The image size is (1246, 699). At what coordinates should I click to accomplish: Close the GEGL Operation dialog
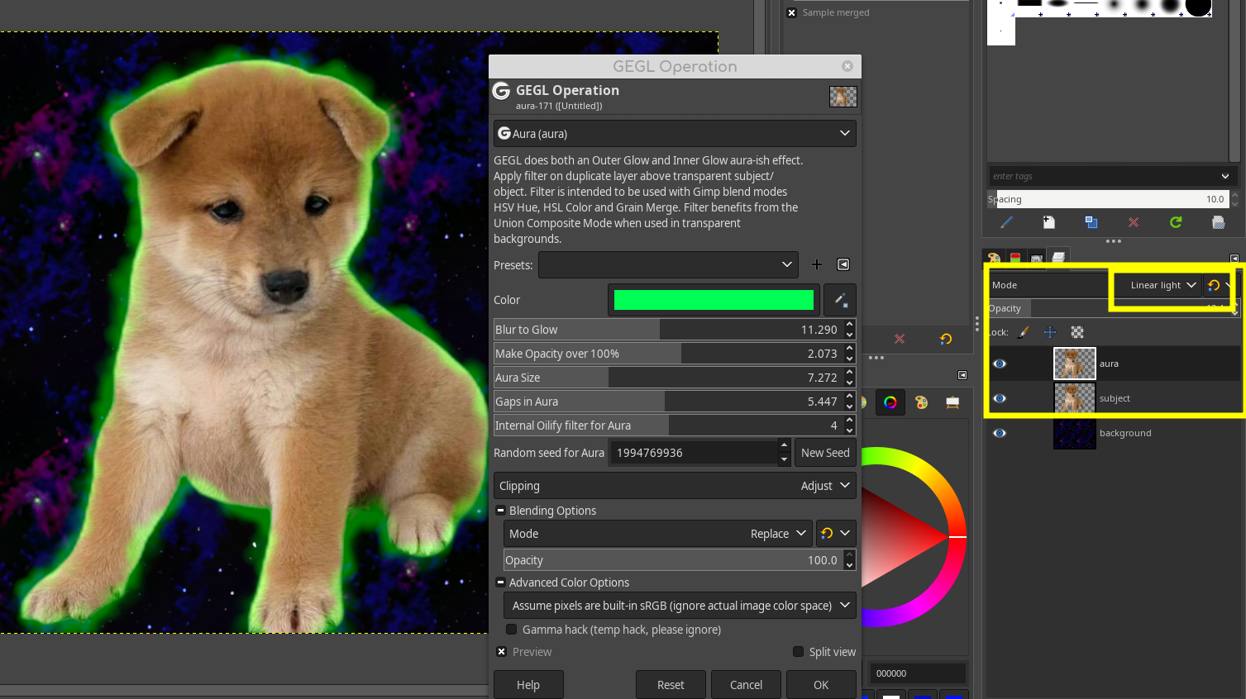click(847, 66)
